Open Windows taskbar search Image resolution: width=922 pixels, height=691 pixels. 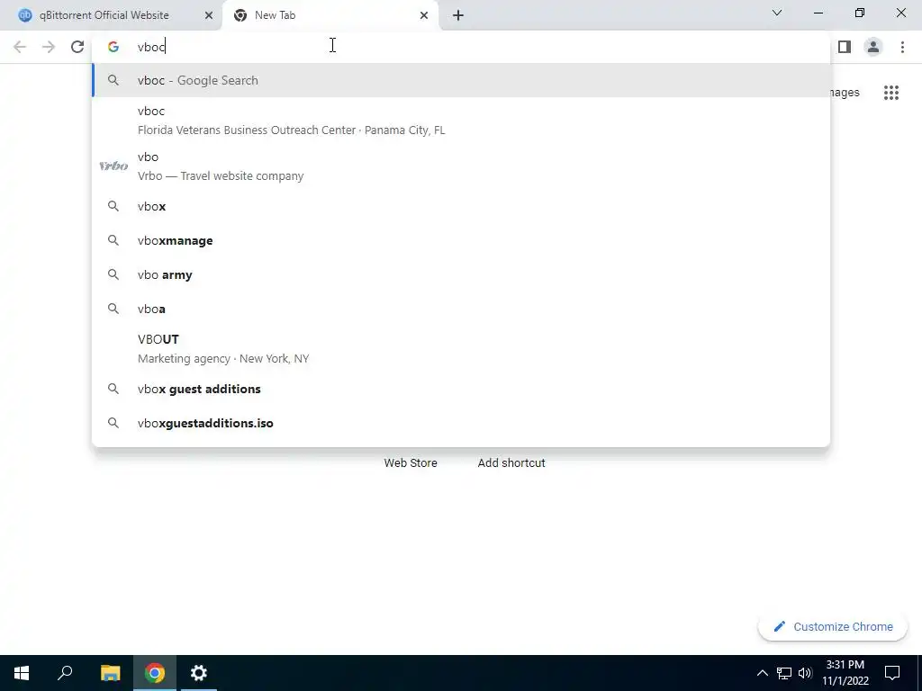click(65, 673)
